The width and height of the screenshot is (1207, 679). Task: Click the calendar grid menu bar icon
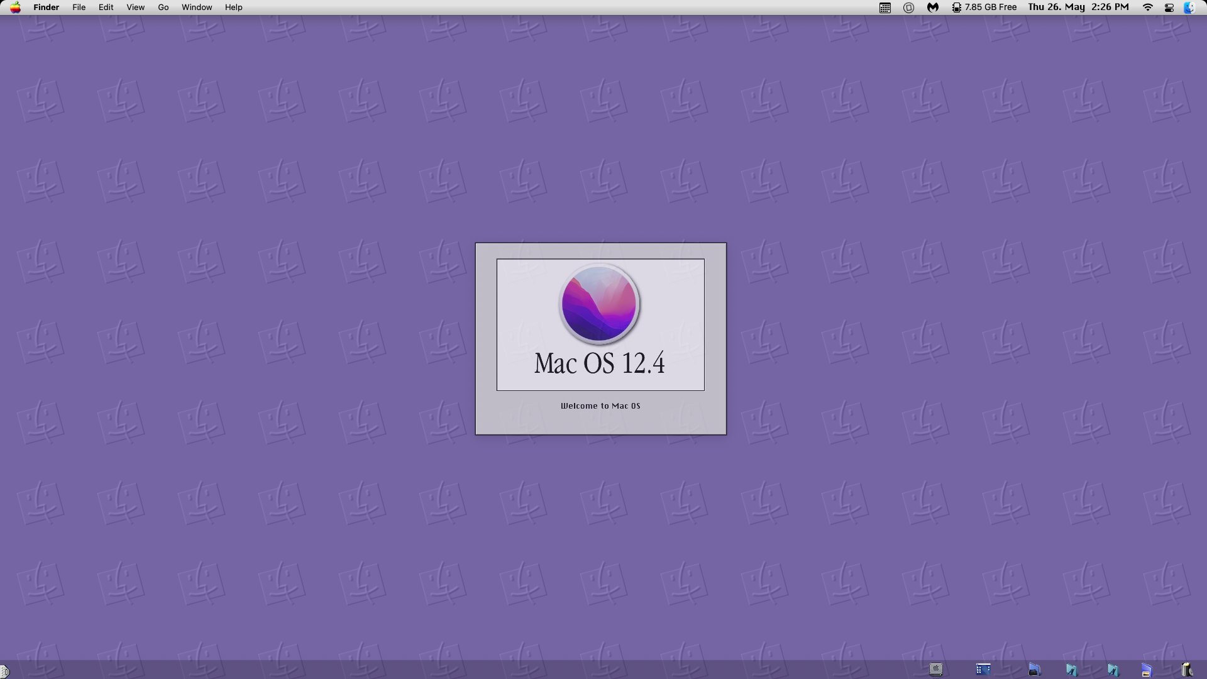[885, 8]
